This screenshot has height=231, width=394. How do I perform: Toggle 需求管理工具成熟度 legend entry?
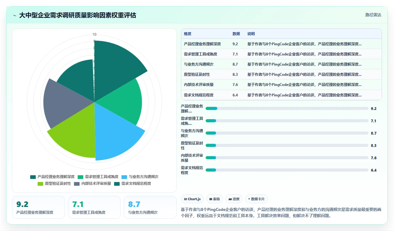98,177
